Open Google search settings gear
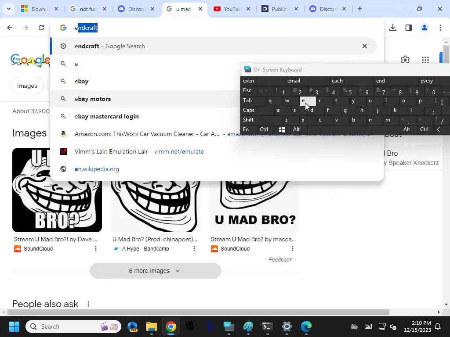450x337 pixels. pyautogui.click(x=405, y=60)
